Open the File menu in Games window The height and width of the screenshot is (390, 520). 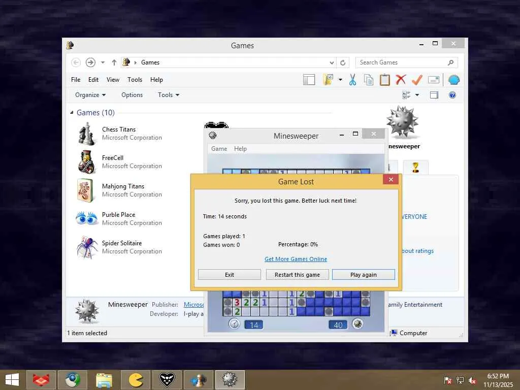tap(76, 80)
